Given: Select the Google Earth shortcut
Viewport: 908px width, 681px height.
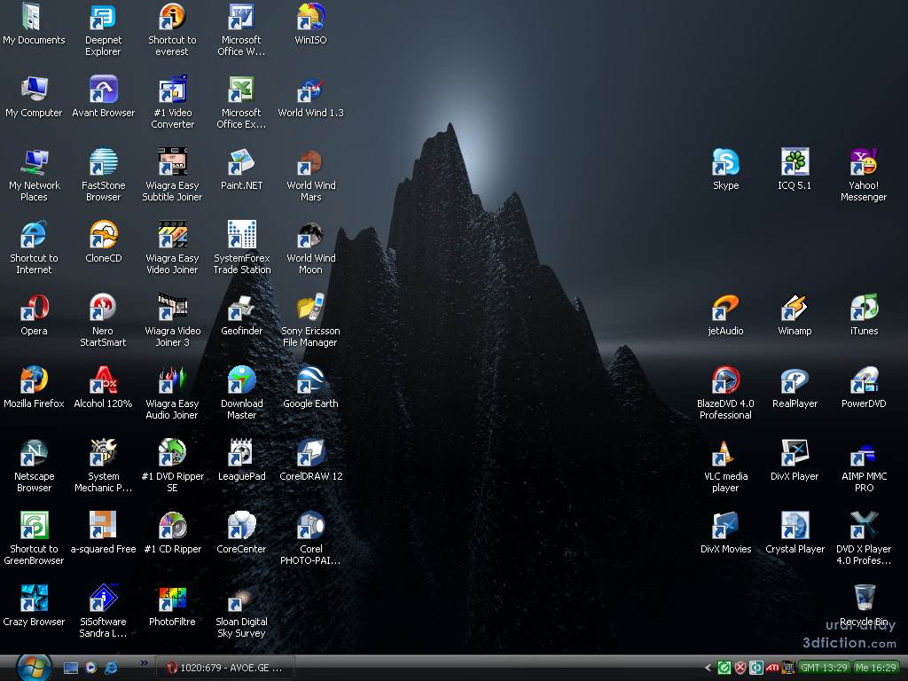Looking at the screenshot, I should 311,380.
